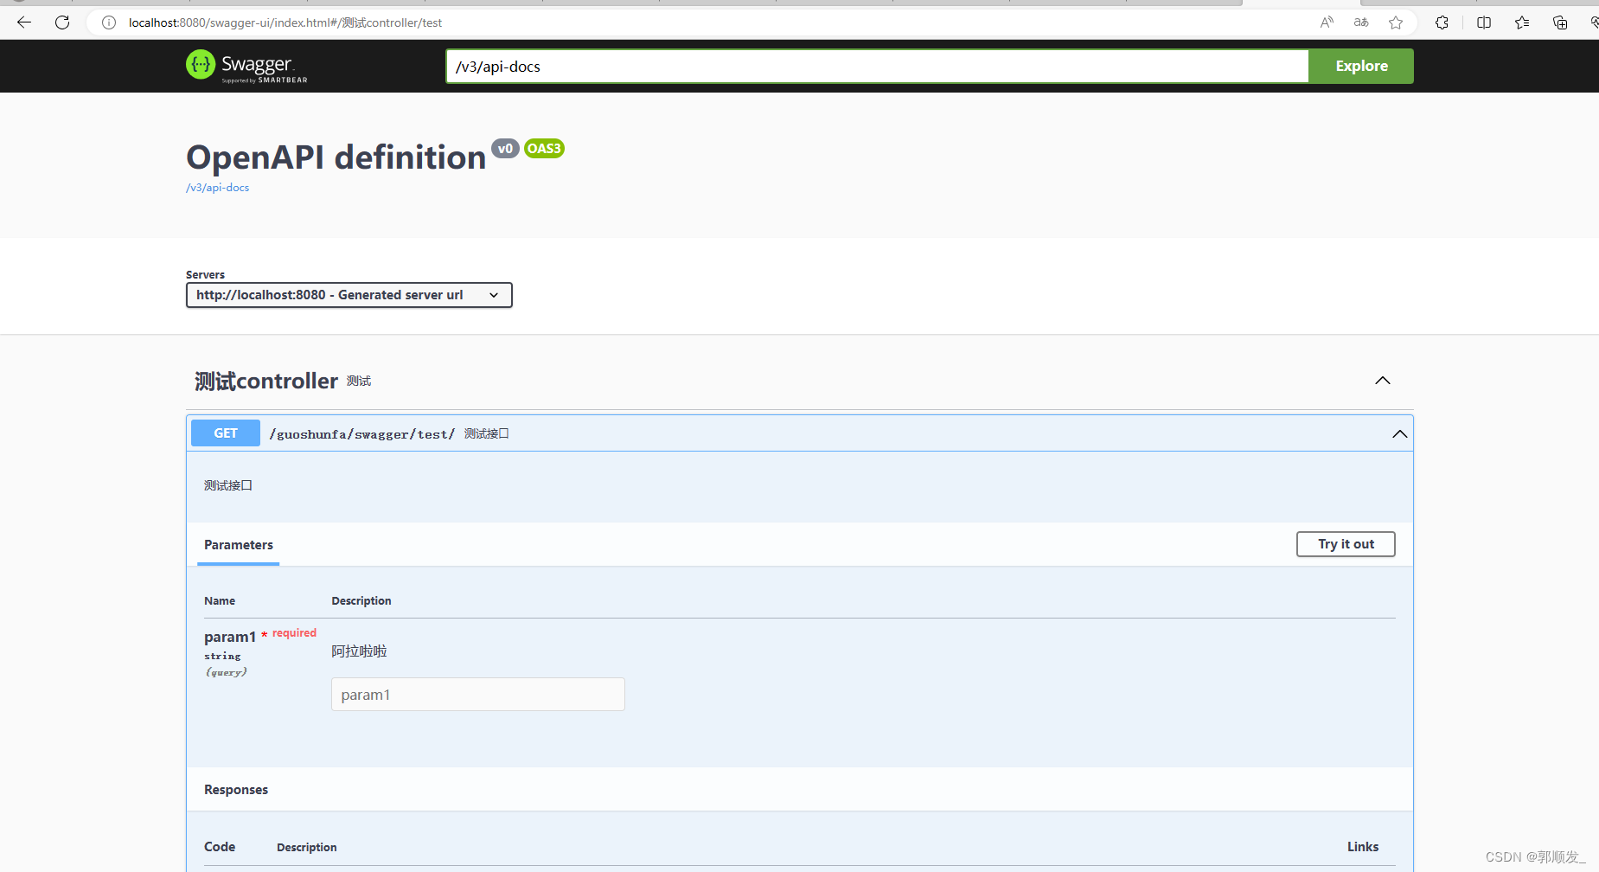This screenshot has height=872, width=1599.
Task: Click the site info icon in address bar
Action: pos(108,22)
